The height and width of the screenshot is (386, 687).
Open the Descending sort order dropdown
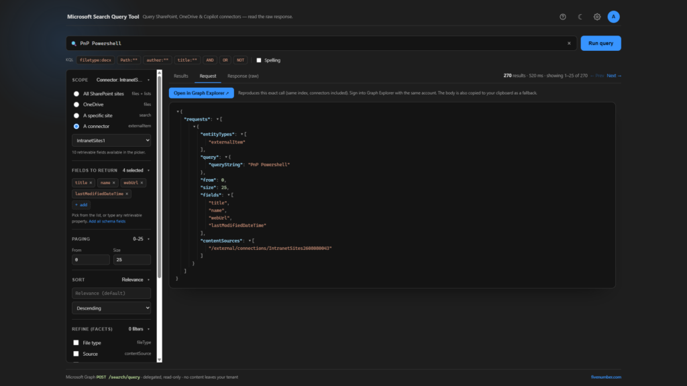(x=111, y=308)
